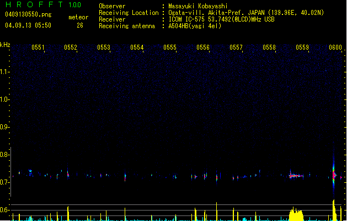Click the 0559 time marker
The image size is (347, 221).
click(x=302, y=48)
